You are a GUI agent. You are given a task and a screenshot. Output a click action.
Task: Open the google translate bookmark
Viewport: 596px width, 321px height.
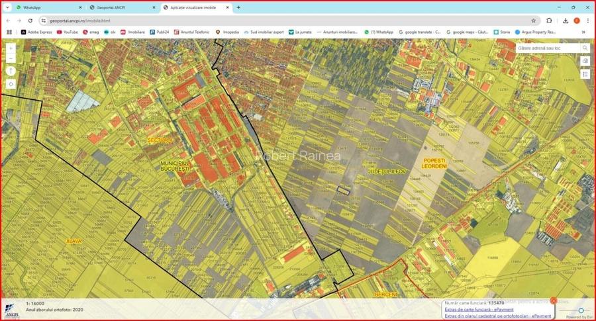420,32
